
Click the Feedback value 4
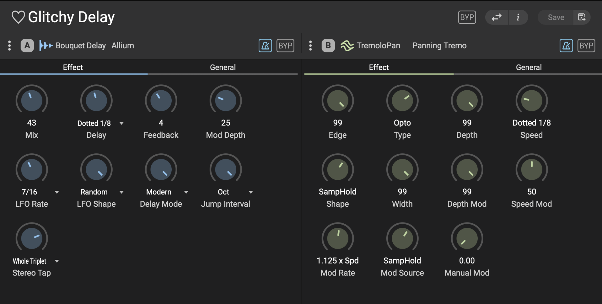click(161, 123)
